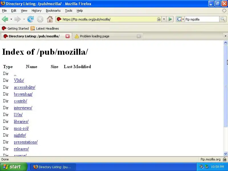This screenshot has width=228, height=171.
Task: Open the History menu
Action: 36,11
